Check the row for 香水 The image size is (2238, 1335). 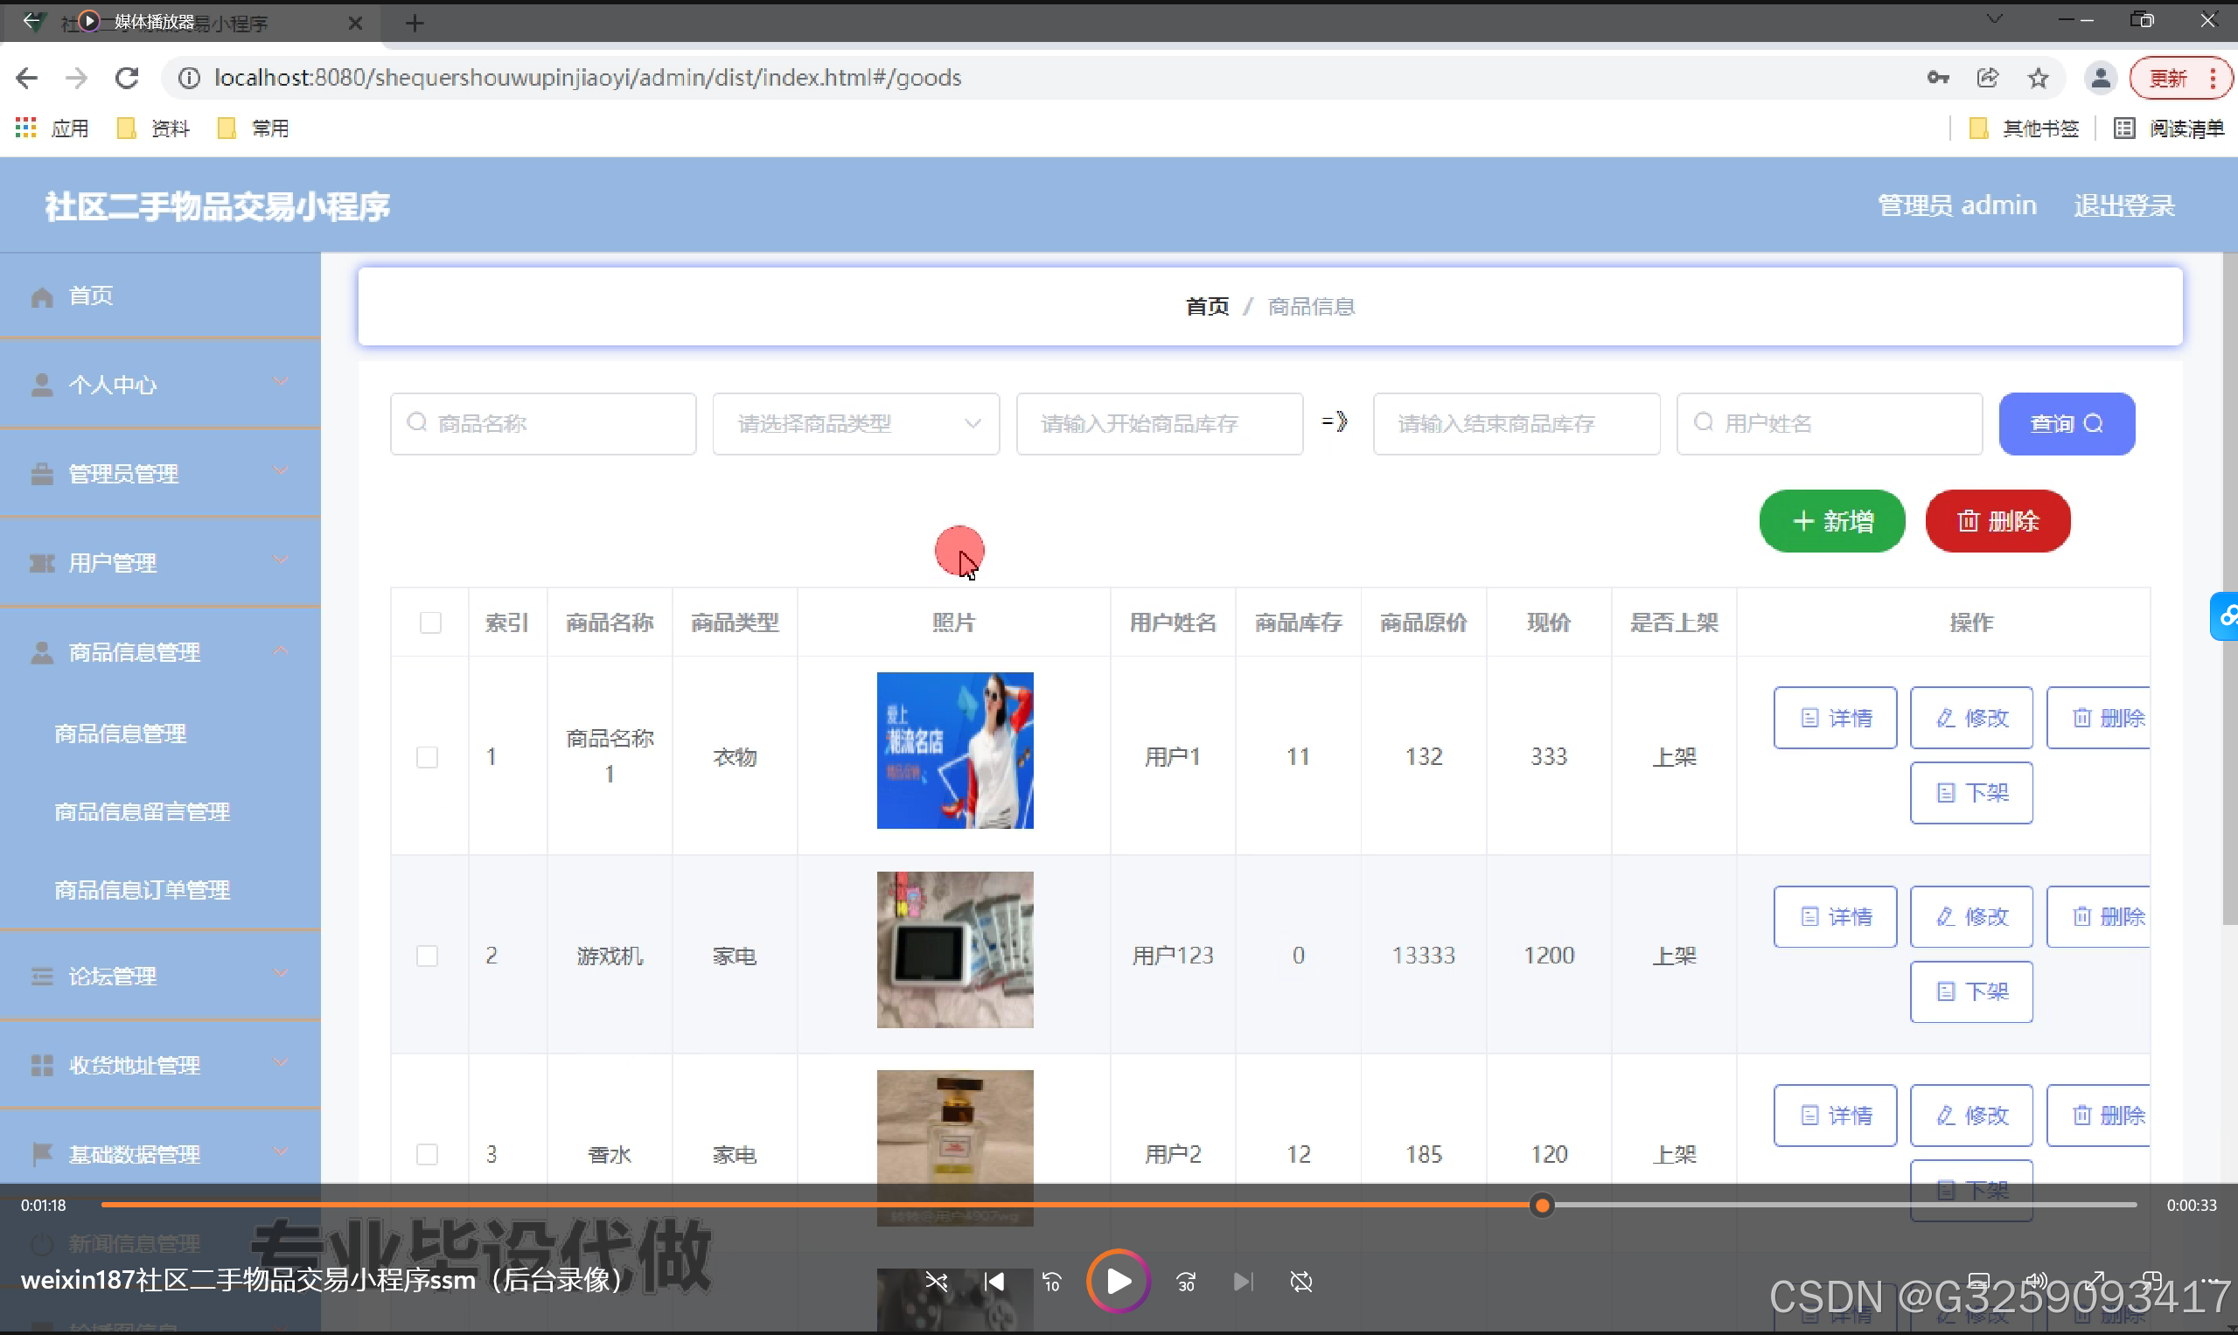pyautogui.click(x=428, y=1154)
